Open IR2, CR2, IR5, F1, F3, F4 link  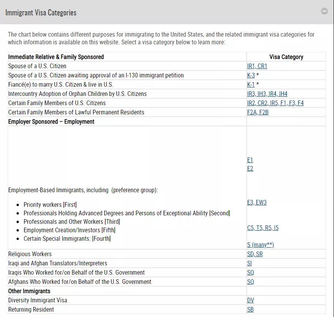pyautogui.click(x=275, y=103)
